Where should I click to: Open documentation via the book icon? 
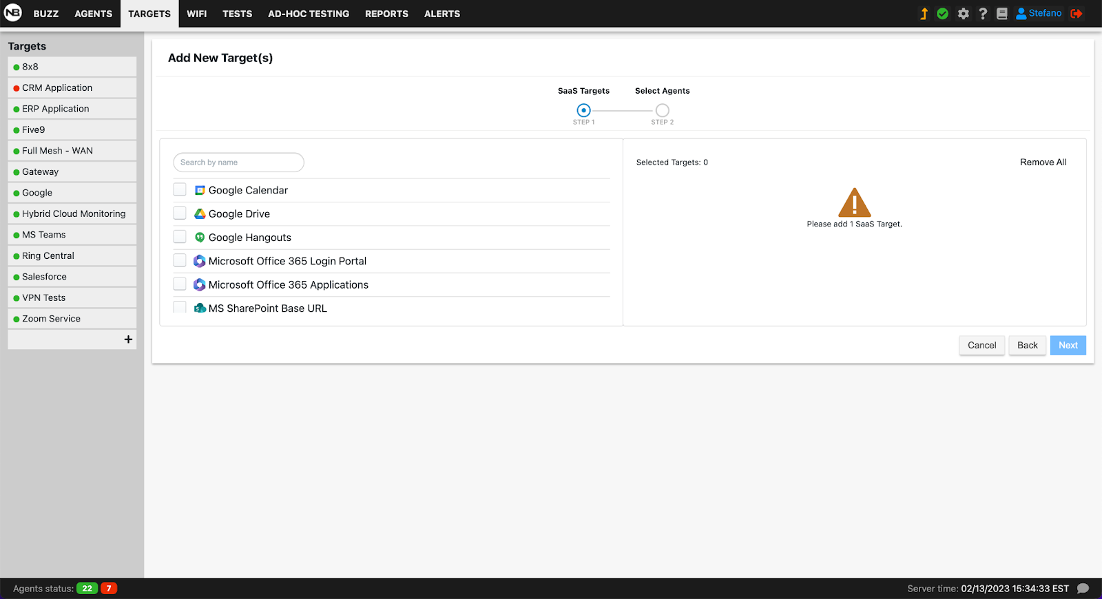(x=1002, y=14)
